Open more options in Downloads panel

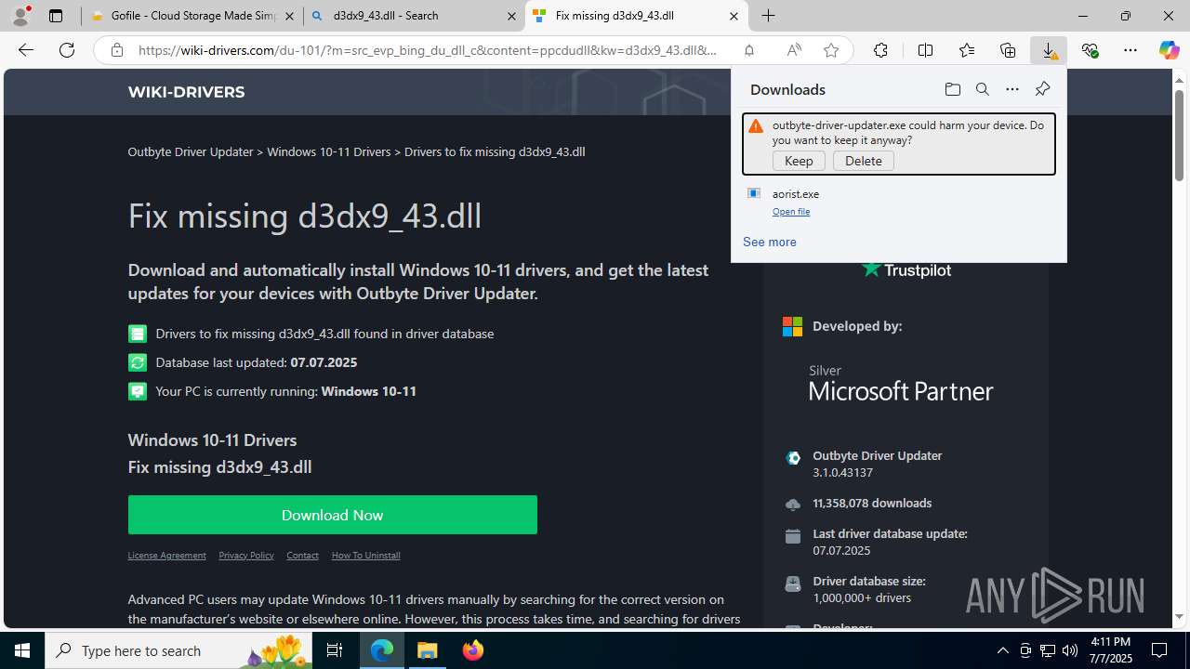tap(1011, 89)
